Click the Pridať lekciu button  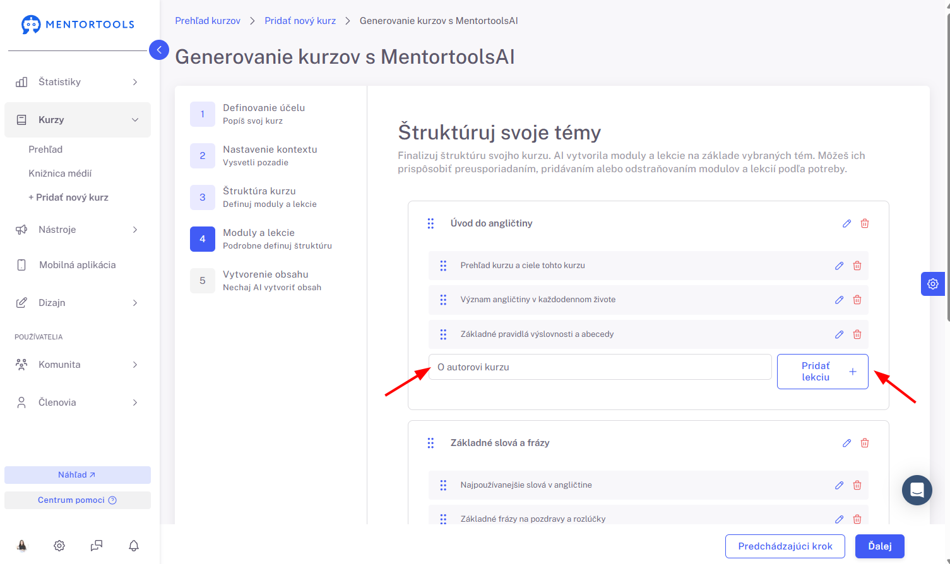[822, 372]
